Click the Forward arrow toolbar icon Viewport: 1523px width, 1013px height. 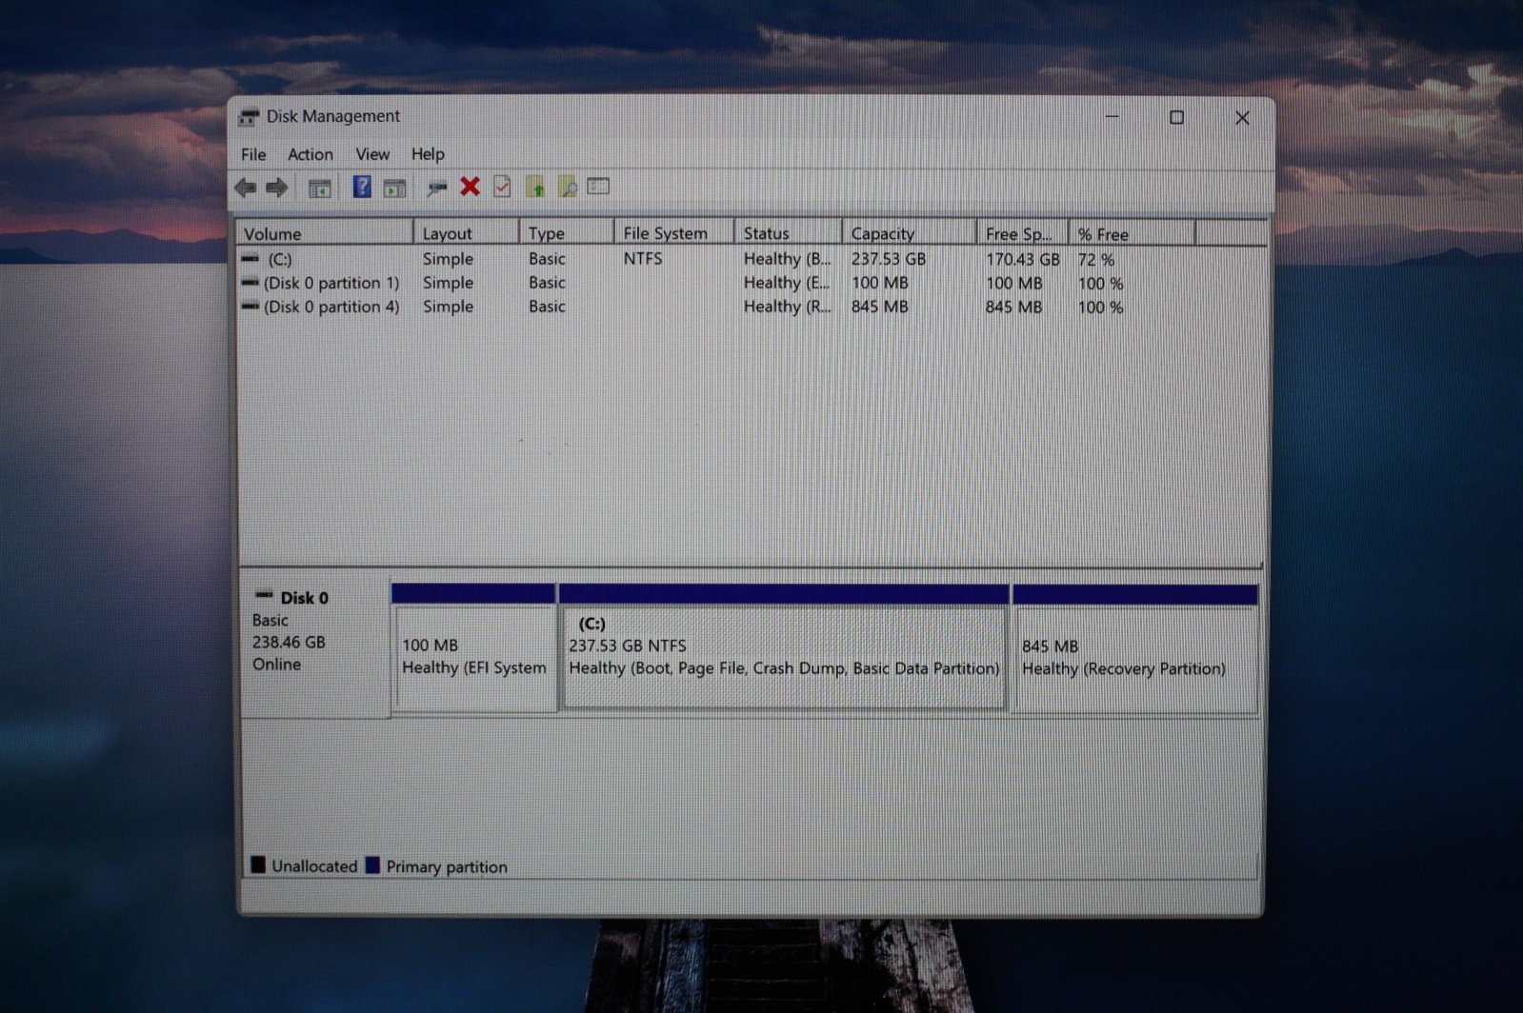click(x=277, y=188)
